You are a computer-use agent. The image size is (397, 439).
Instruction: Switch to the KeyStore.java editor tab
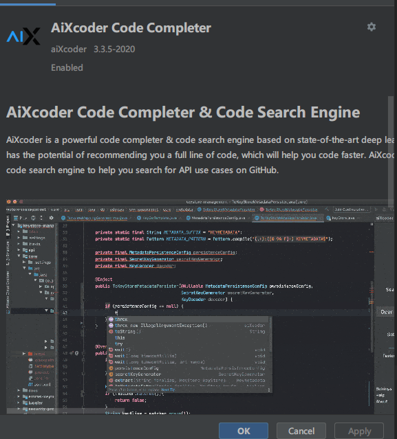pyautogui.click(x=341, y=218)
